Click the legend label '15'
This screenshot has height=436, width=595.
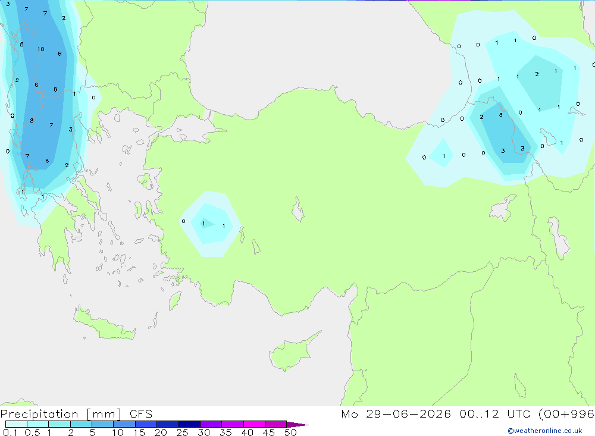[139, 432]
